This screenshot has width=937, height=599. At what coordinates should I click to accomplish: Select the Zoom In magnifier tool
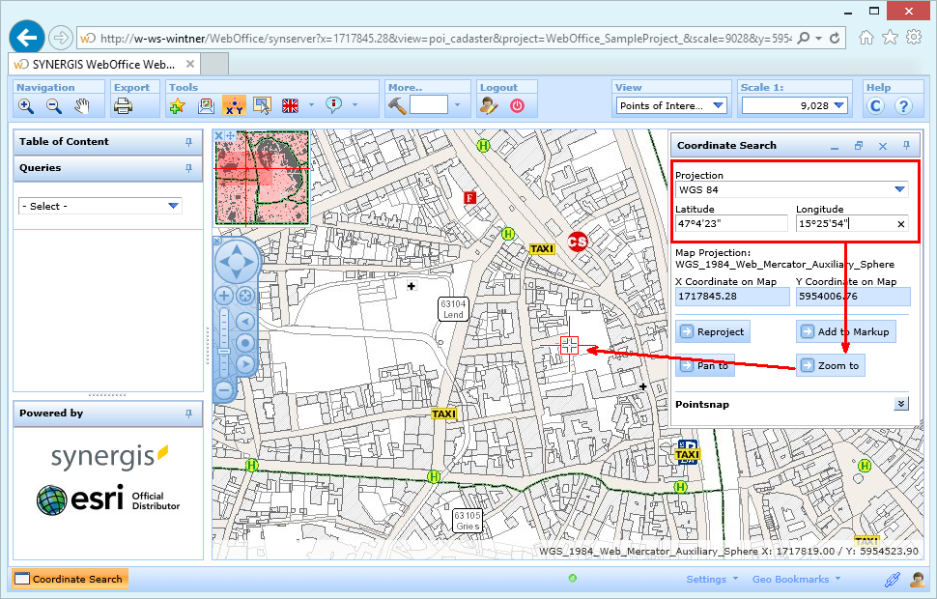(24, 106)
